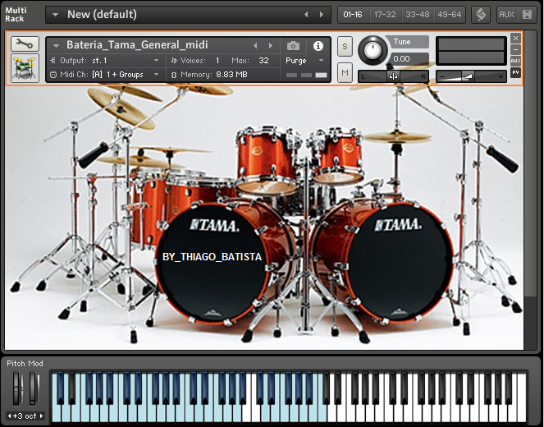This screenshot has width=544, height=427.
Task: Open instrument info with the i icon
Action: pos(318,46)
